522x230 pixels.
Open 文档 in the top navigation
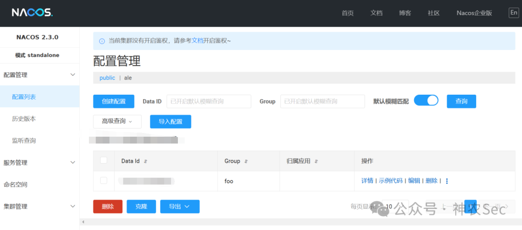377,13
